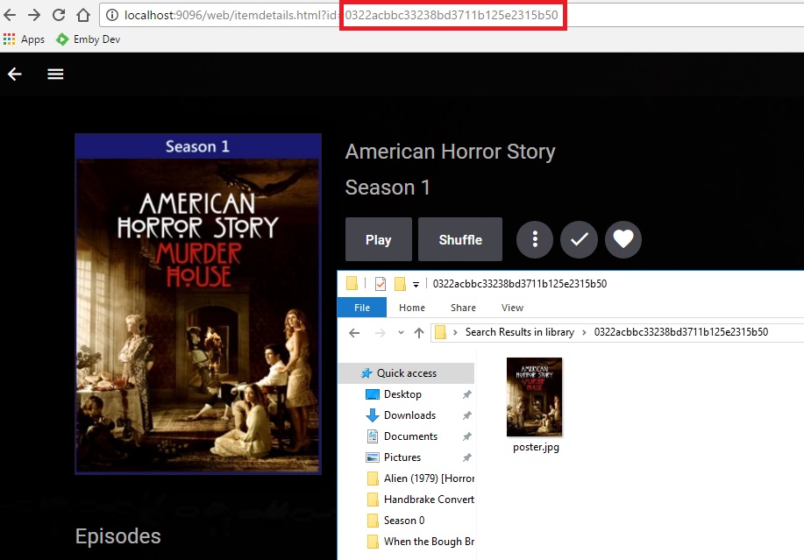Click the Shuffle button

tap(460, 239)
